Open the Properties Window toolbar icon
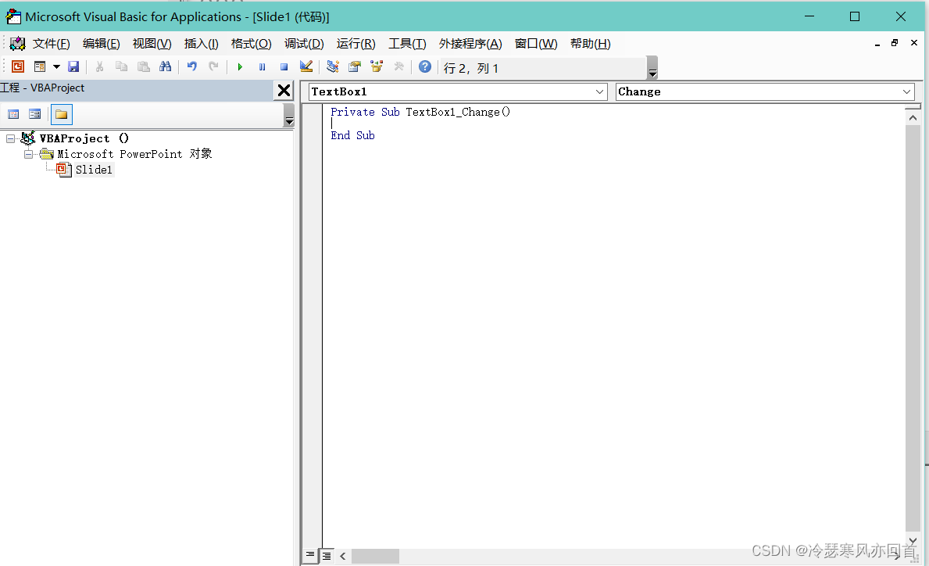The width and height of the screenshot is (929, 566). coord(355,67)
